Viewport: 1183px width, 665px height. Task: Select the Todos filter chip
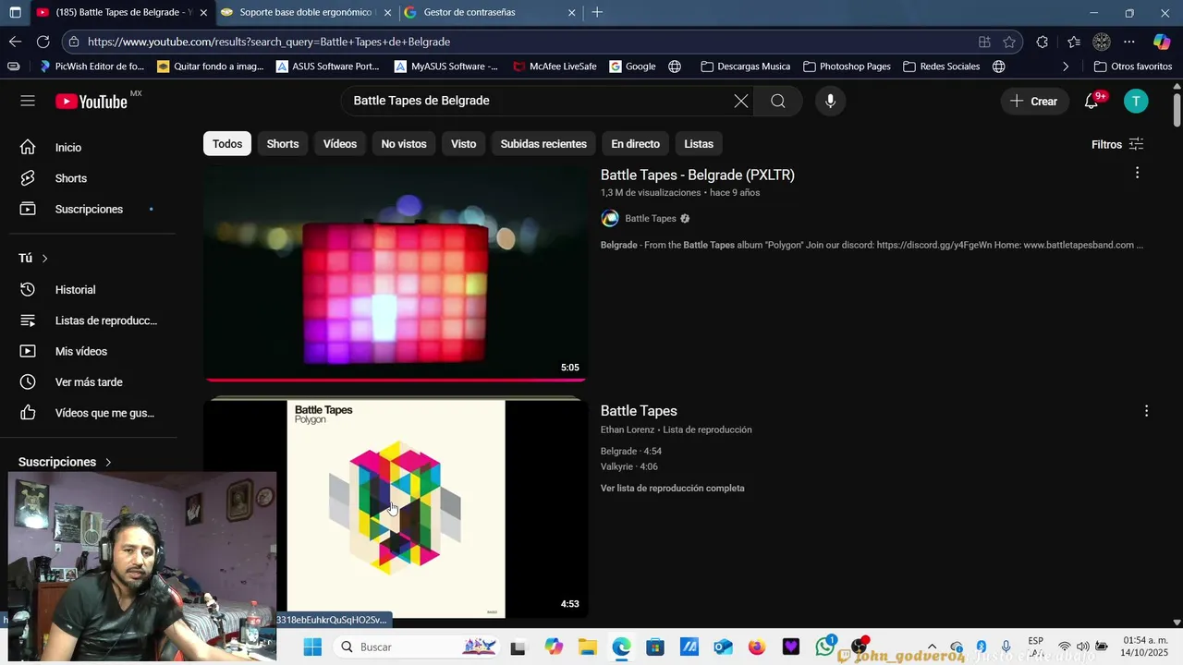(227, 144)
